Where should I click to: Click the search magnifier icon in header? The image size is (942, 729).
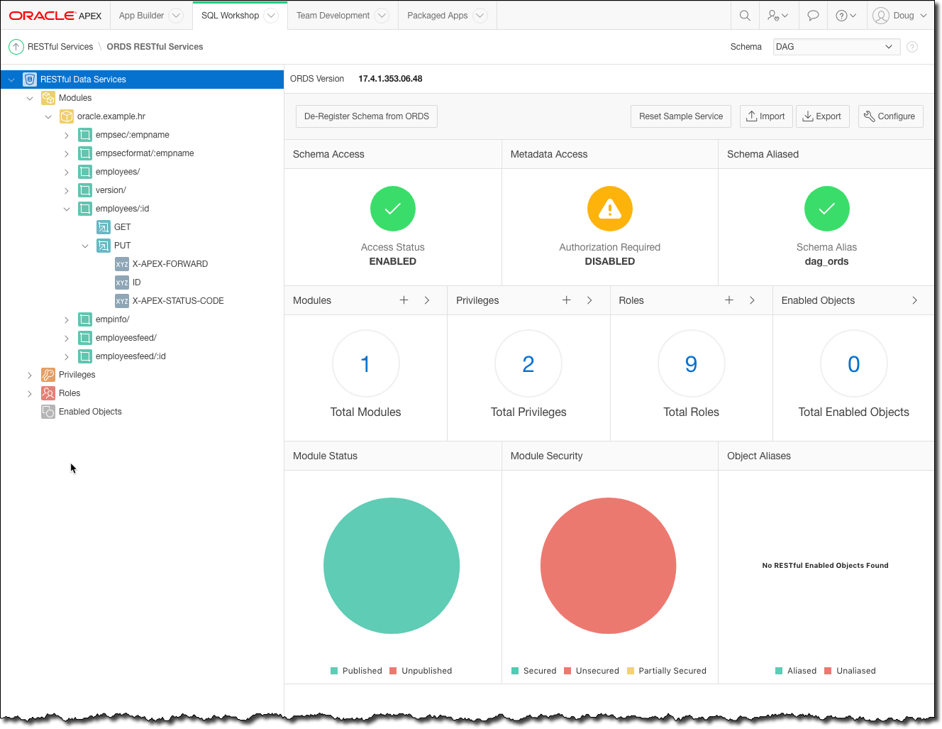pos(745,16)
